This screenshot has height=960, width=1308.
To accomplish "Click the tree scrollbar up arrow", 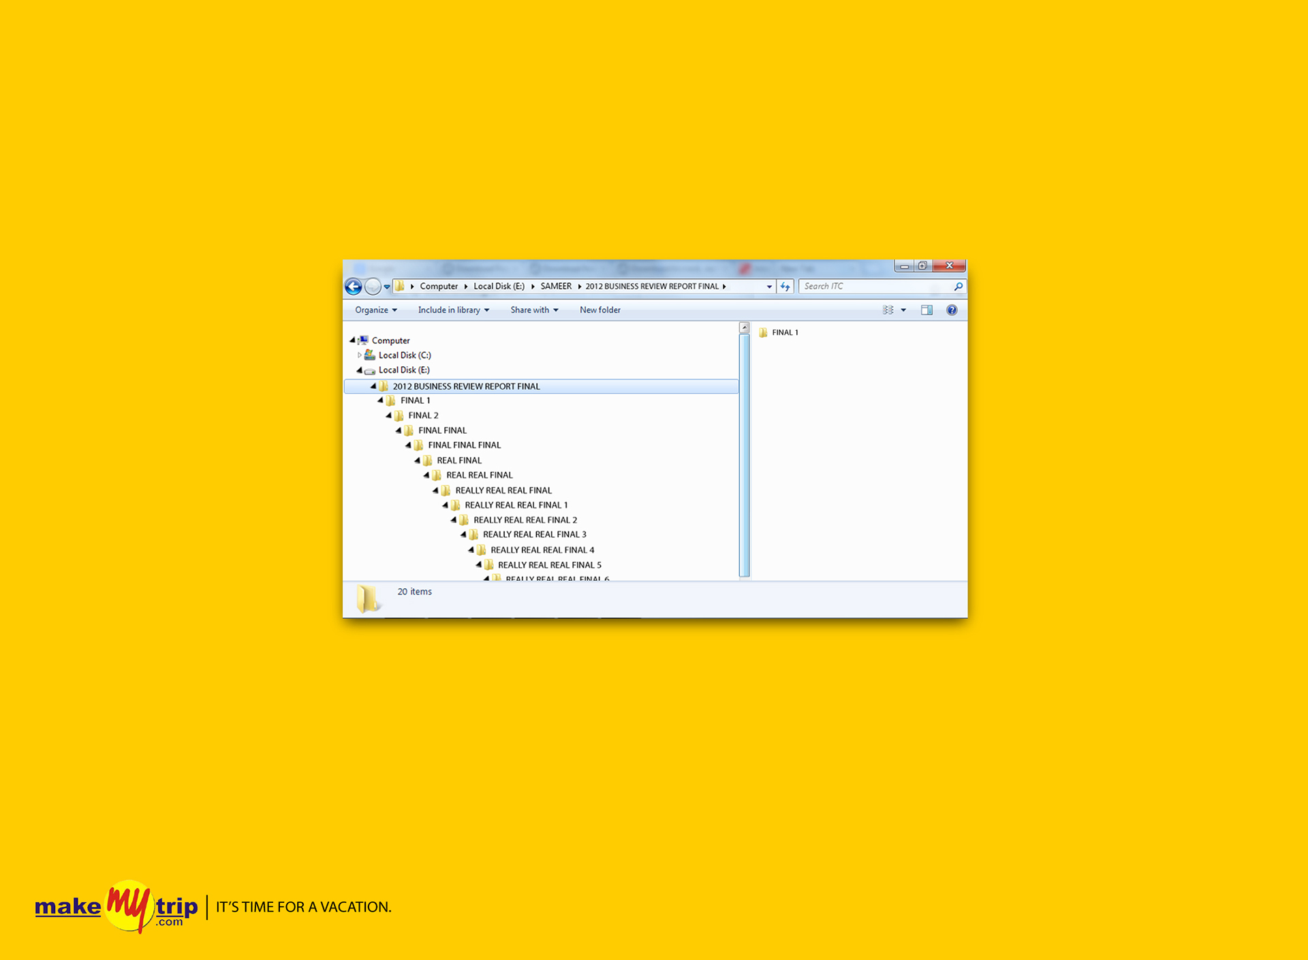I will [745, 328].
